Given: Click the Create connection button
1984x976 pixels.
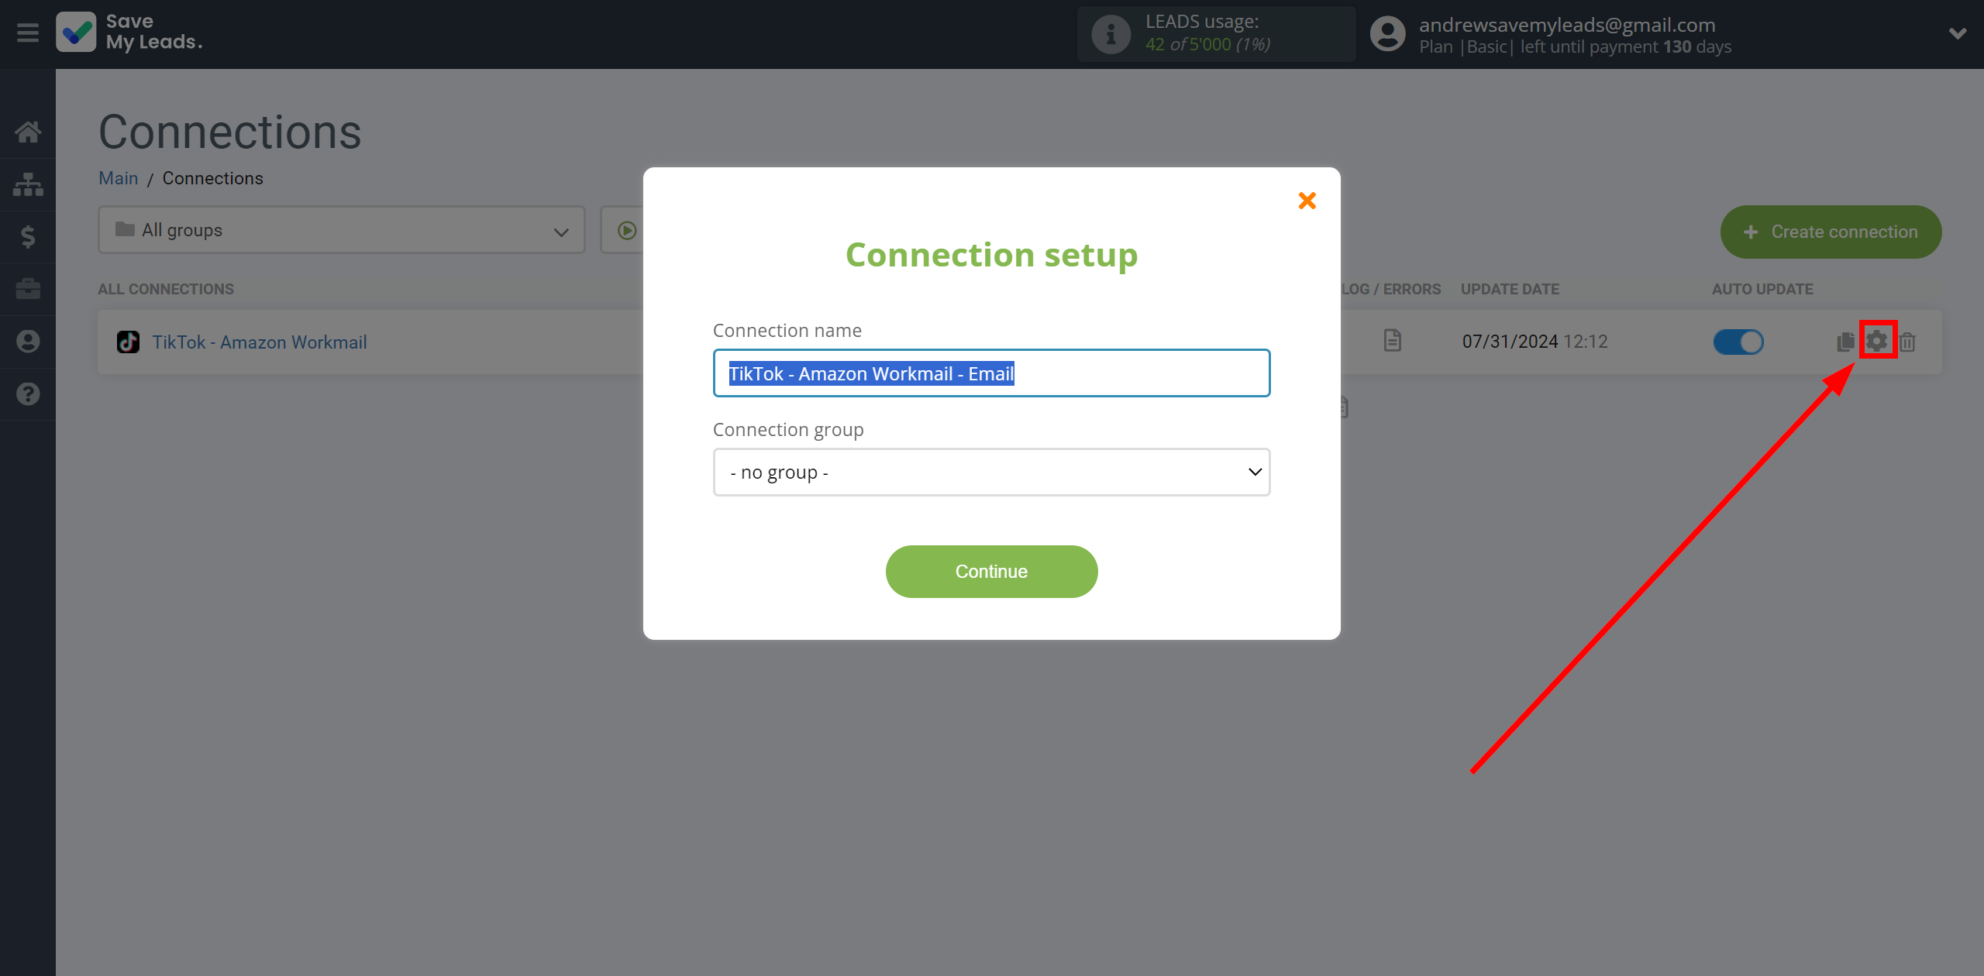Looking at the screenshot, I should coord(1832,232).
